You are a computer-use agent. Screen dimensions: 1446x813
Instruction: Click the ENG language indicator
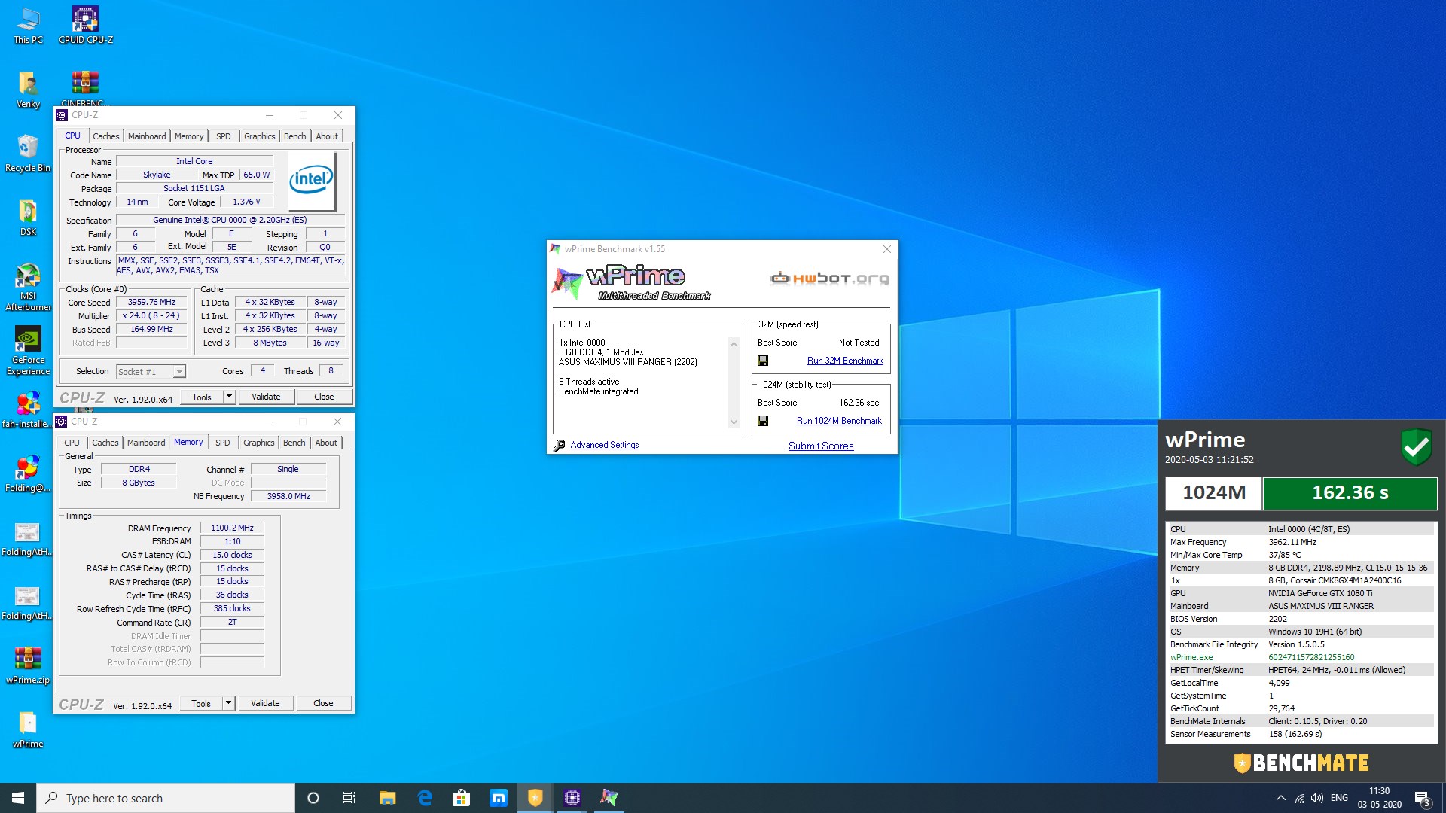[x=1339, y=798]
